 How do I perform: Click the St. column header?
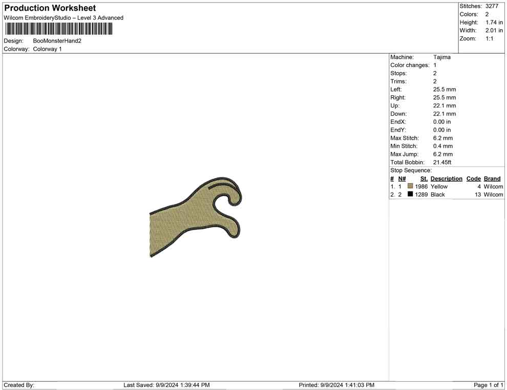pos(424,179)
